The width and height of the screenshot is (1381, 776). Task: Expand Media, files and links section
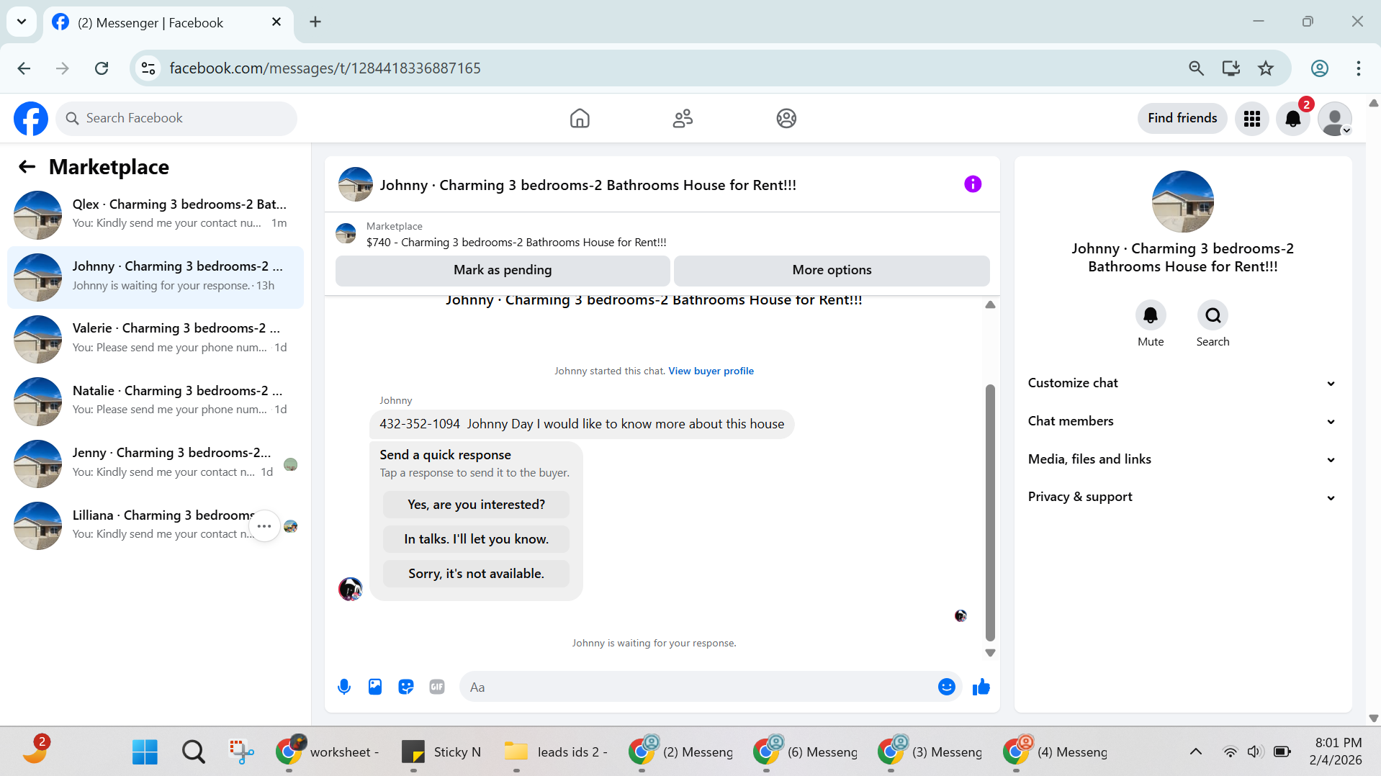(x=1182, y=459)
